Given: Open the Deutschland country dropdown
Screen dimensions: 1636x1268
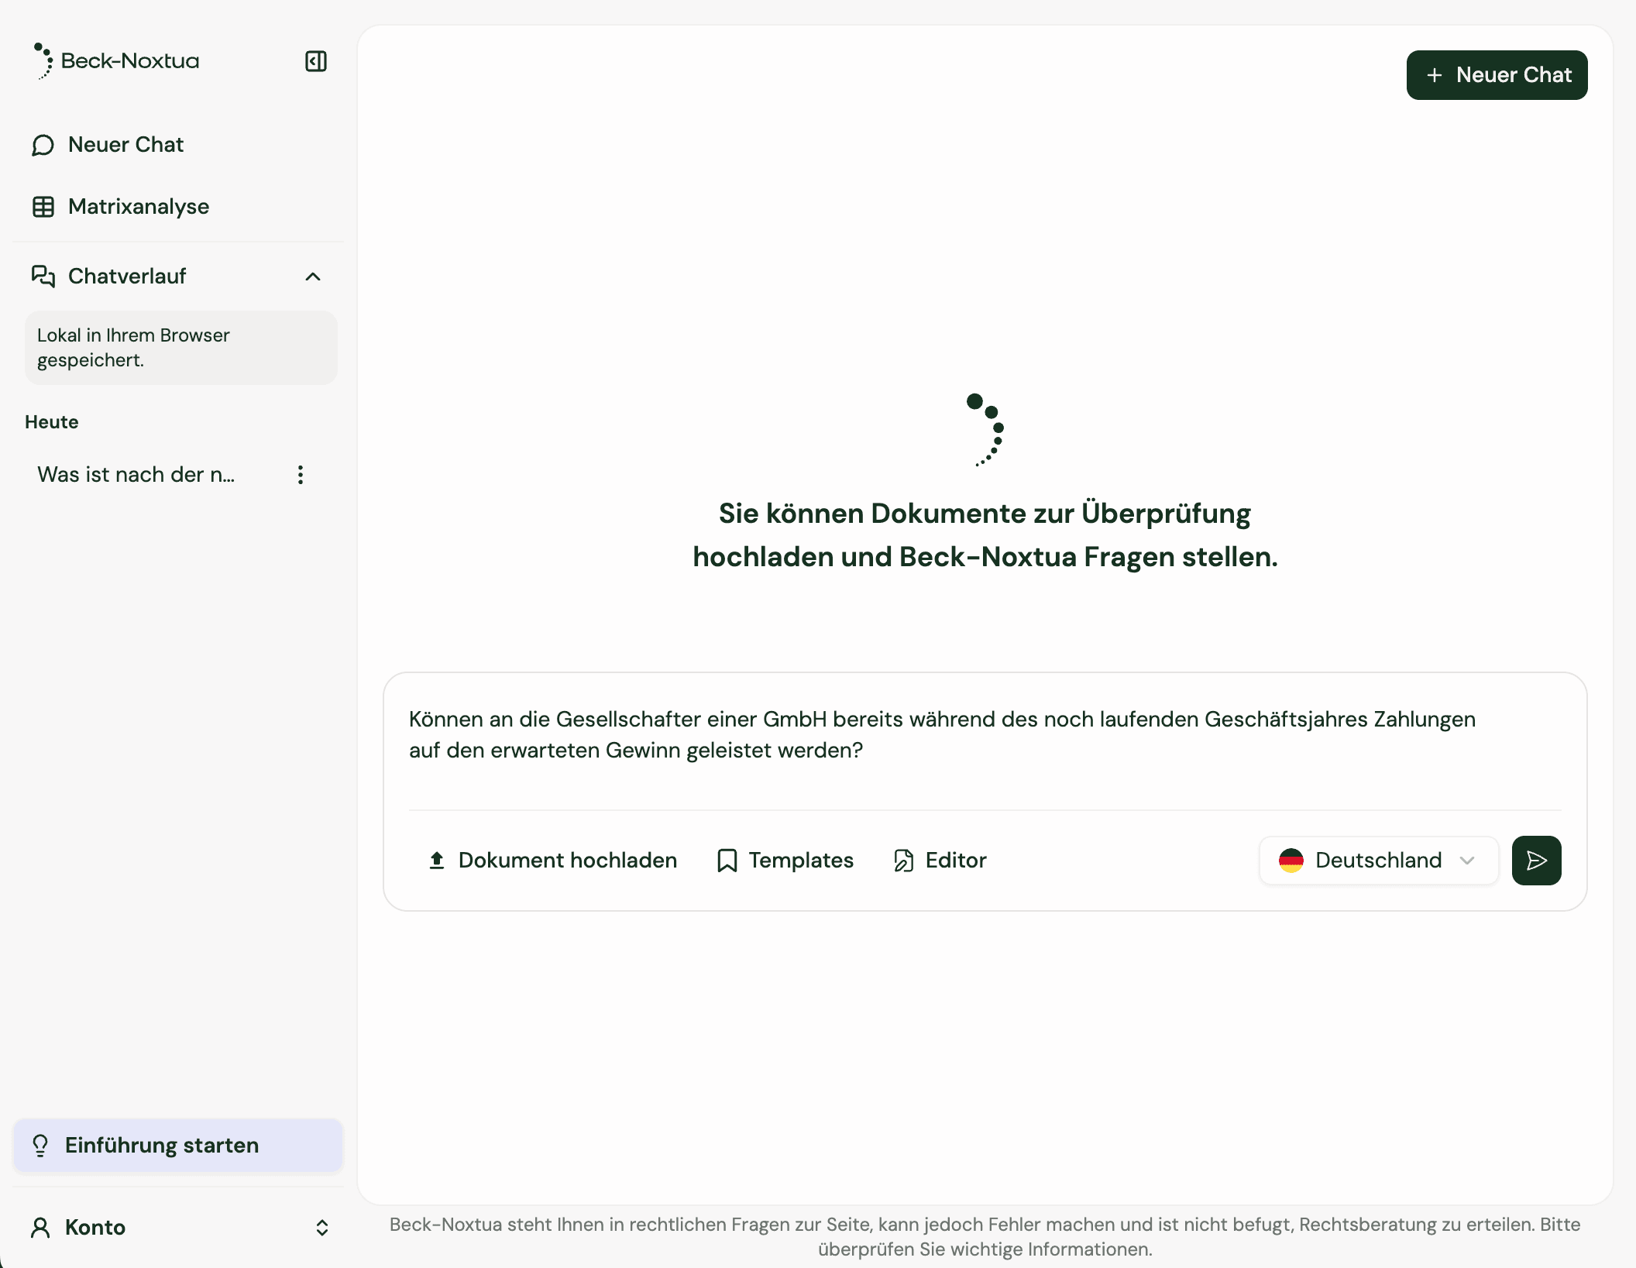Looking at the screenshot, I should [1378, 861].
